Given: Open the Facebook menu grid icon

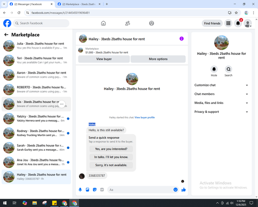Looking at the screenshot, I should pyautogui.click(x=228, y=23).
